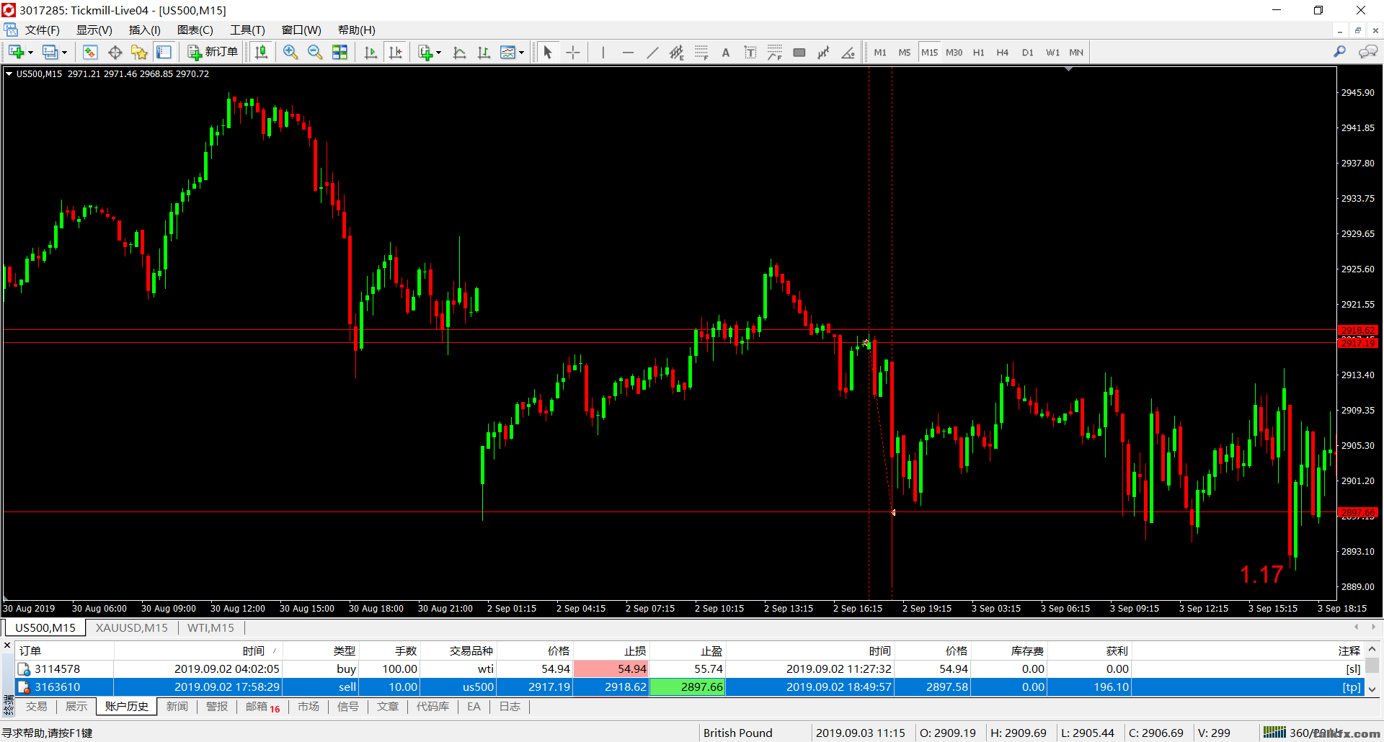
Task: Open the 插入(I) menu
Action: pos(144,30)
